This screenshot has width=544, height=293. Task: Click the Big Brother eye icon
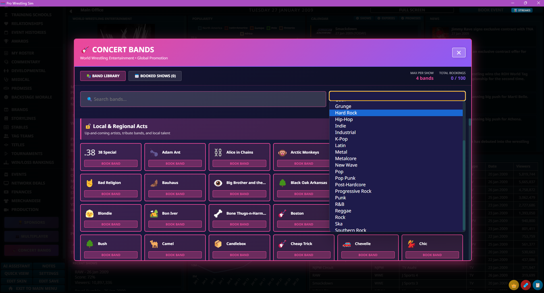(218, 183)
